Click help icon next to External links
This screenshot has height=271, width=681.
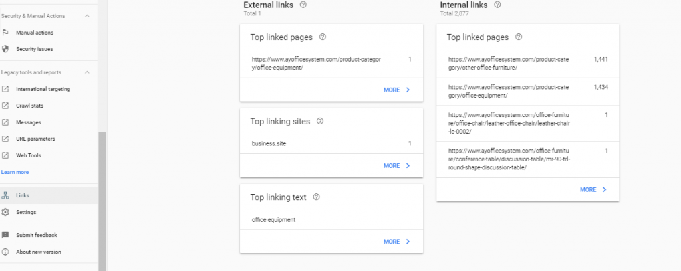[x=303, y=5]
